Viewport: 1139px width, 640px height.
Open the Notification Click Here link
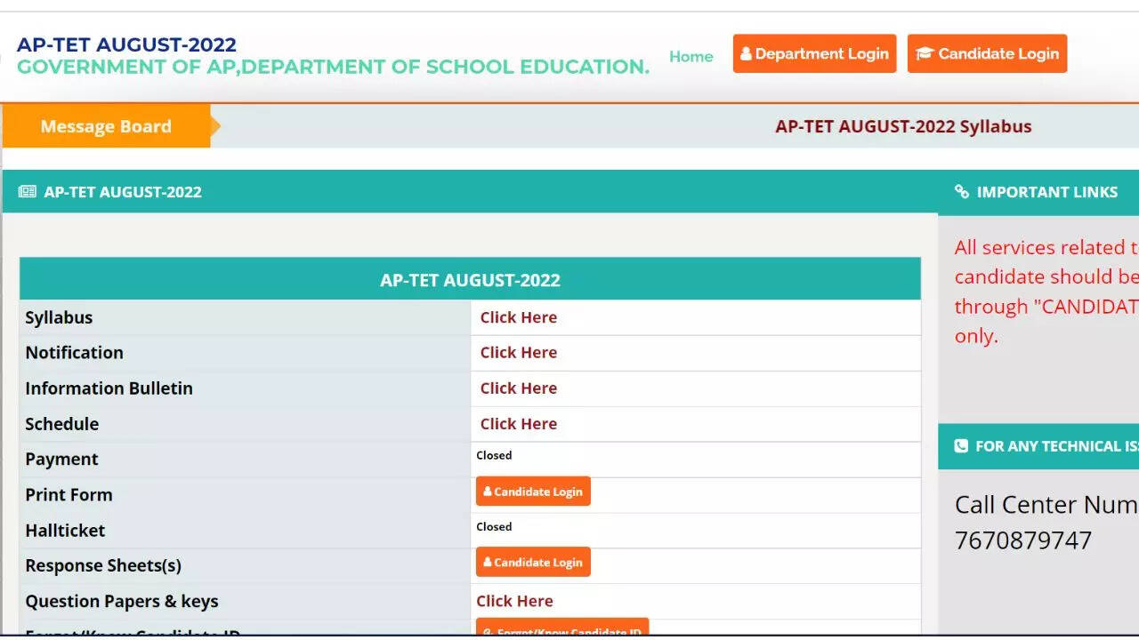click(x=519, y=353)
